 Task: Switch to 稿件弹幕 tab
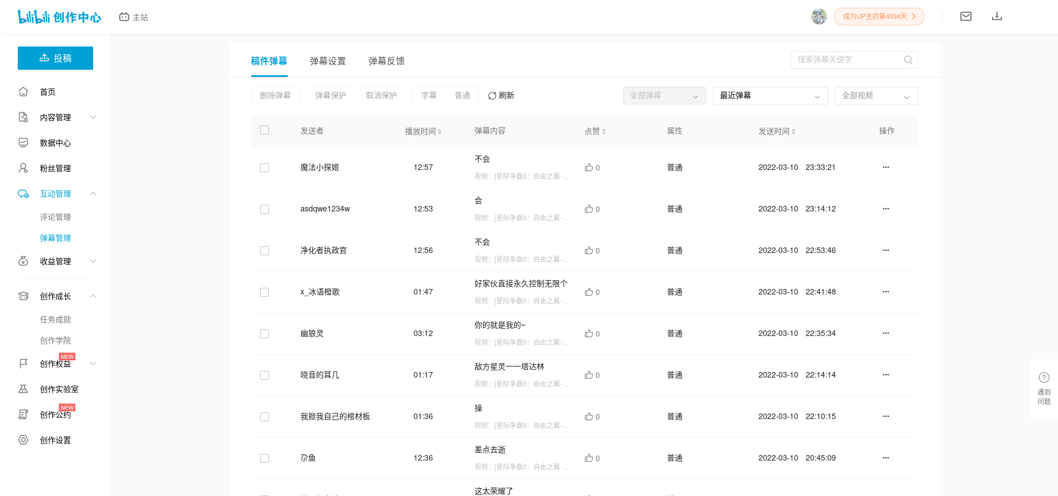pos(269,61)
